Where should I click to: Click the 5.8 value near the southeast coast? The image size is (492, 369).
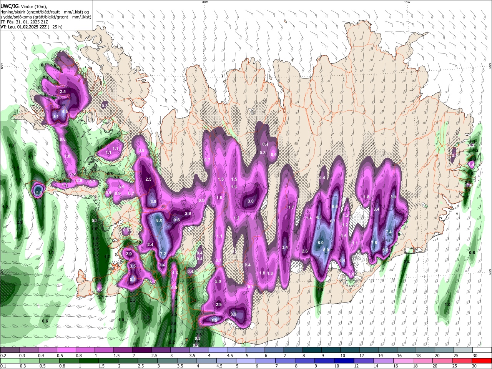[385, 250]
